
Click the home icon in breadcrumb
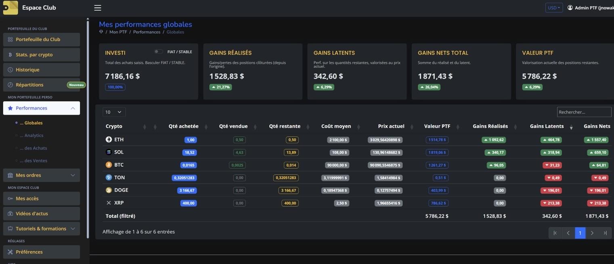101,32
